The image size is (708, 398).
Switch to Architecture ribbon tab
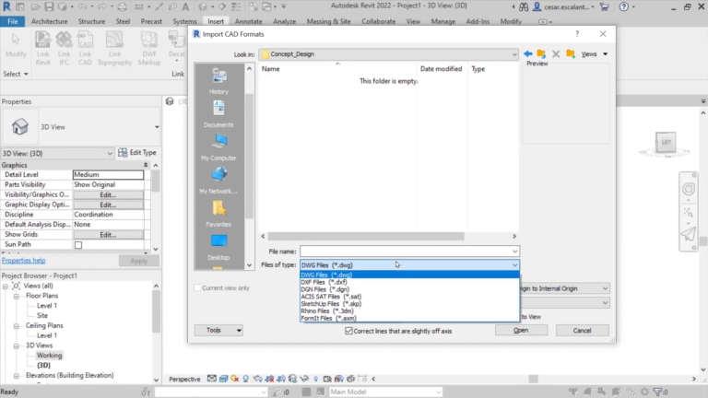click(x=49, y=21)
